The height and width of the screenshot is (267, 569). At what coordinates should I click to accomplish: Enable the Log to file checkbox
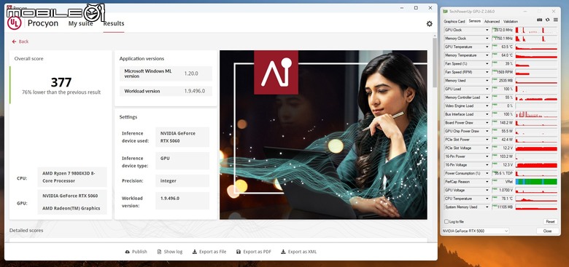pos(446,221)
